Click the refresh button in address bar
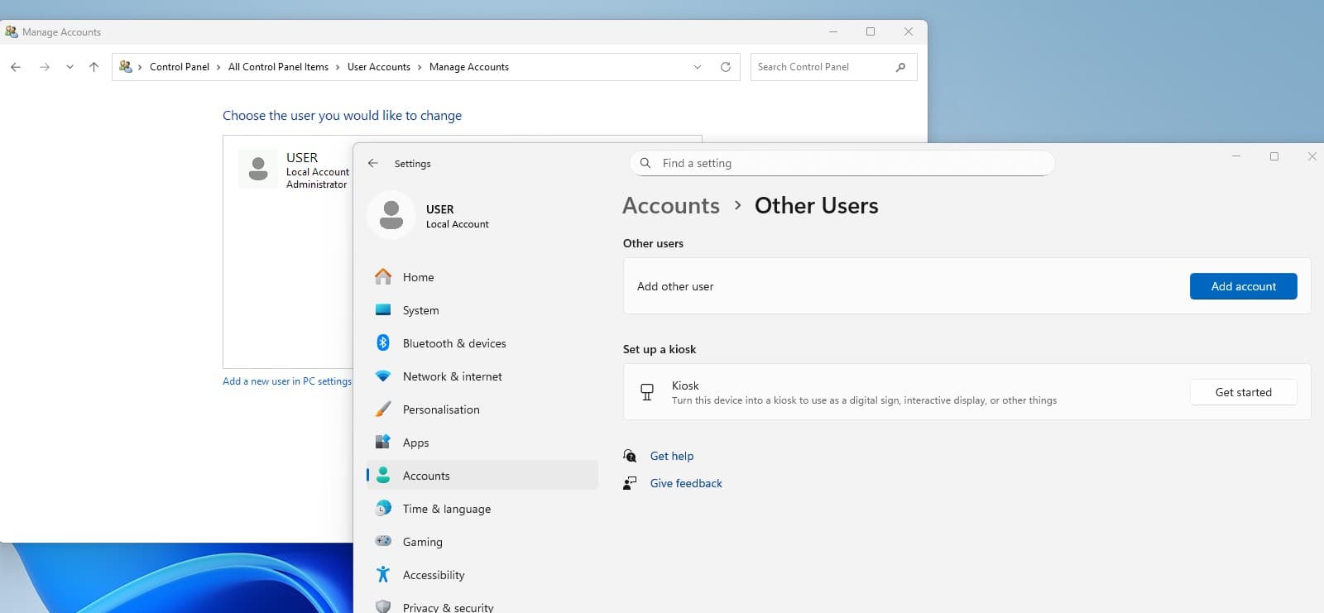 726,67
